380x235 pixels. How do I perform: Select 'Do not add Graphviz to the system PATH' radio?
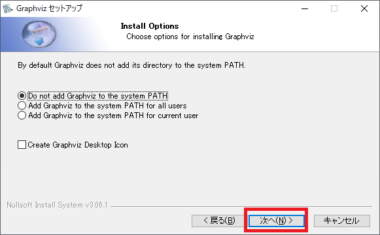(22, 96)
